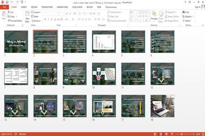The width and height of the screenshot is (205, 136).
Task: Open the Shape Fill color options
Action: click(170, 12)
